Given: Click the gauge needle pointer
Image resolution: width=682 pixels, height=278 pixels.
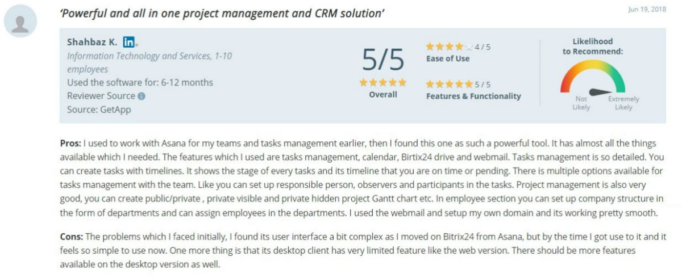Looking at the screenshot, I should tap(600, 92).
